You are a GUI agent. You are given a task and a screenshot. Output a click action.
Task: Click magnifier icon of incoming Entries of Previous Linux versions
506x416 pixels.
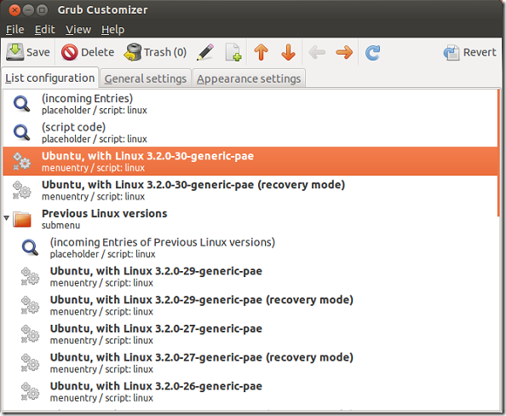30,248
